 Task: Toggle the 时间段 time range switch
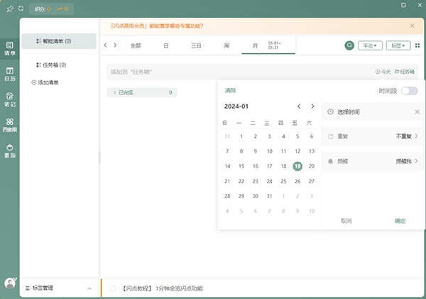click(409, 91)
